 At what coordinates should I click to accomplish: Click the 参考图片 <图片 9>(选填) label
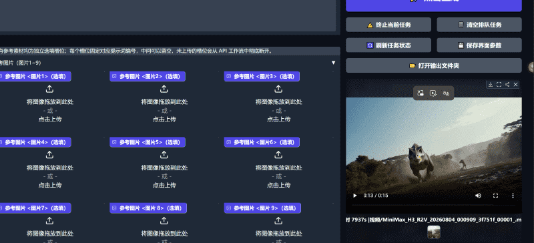coord(262,208)
